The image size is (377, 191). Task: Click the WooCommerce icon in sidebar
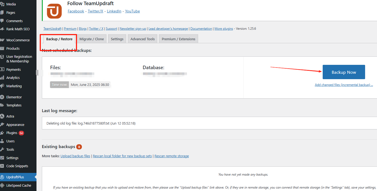click(2, 40)
